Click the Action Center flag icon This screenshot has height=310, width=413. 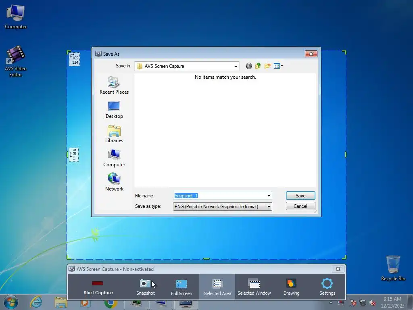pos(353,303)
